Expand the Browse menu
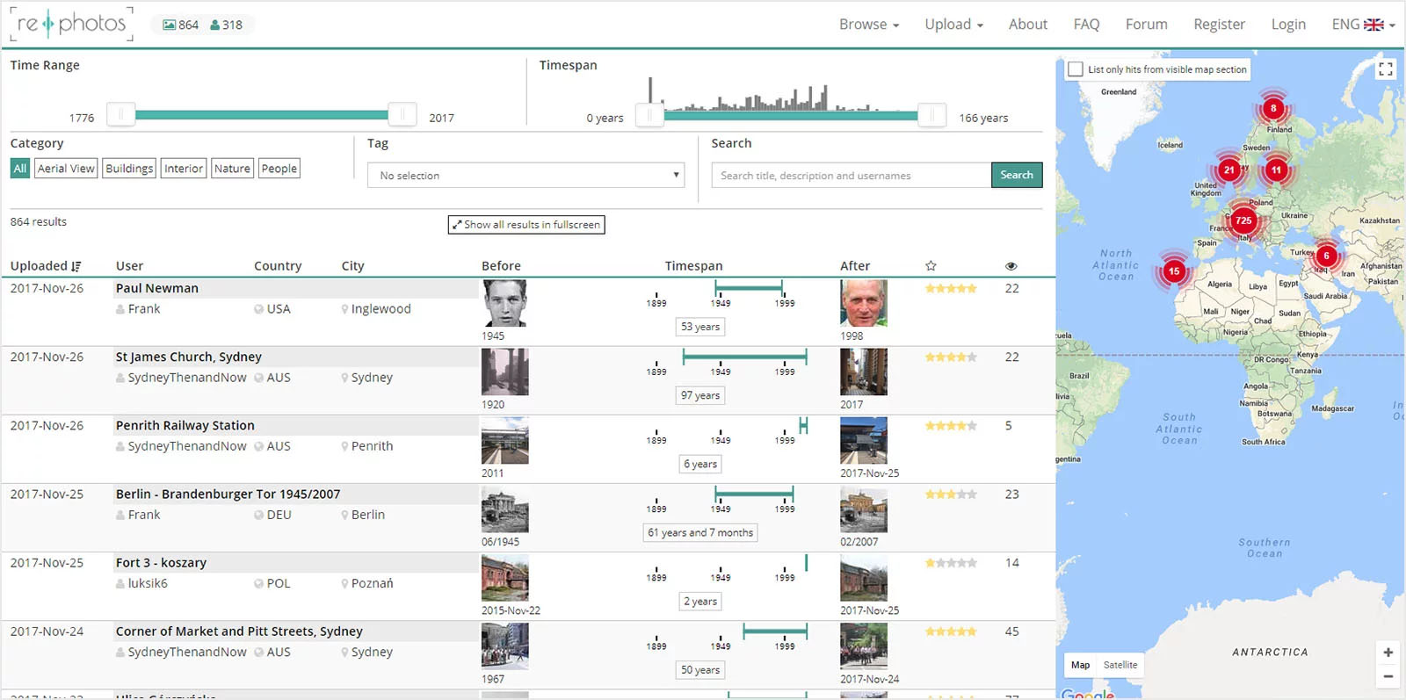Viewport: 1406px width, 700px height. click(868, 25)
